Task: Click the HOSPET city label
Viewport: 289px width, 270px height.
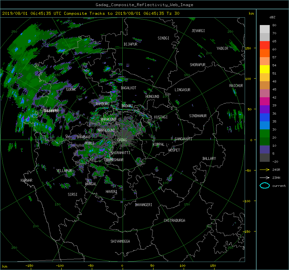Action: pyautogui.click(x=174, y=150)
